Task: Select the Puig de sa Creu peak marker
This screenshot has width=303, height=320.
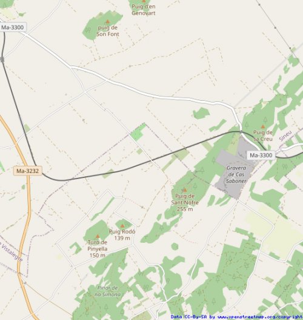Action: tap(263, 127)
